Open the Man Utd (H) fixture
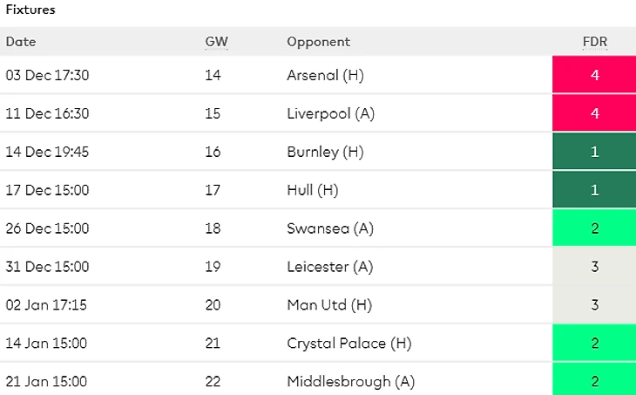636x395 pixels. pyautogui.click(x=329, y=305)
